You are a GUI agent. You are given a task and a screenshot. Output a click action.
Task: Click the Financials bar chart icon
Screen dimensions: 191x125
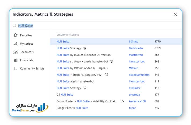coord(16,60)
